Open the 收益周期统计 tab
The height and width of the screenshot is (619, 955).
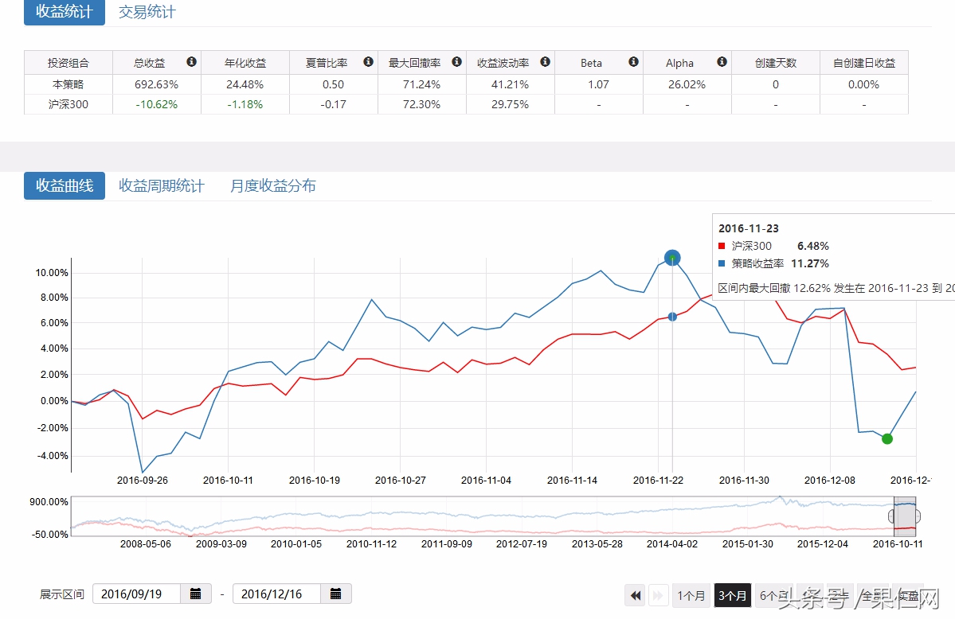coord(162,185)
